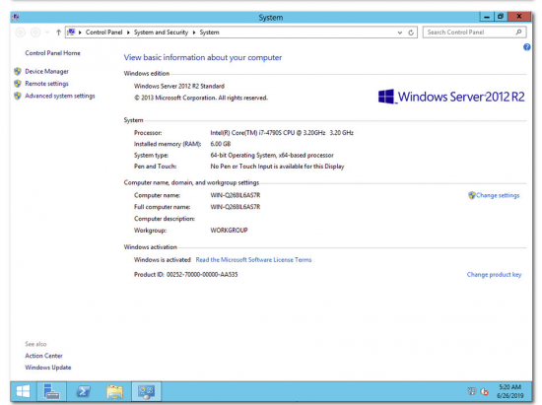Open the recent locations dropdown arrow
This screenshot has width=542, height=405.
coord(47,33)
